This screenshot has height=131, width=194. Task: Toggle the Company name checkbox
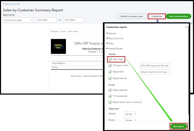point(110,65)
